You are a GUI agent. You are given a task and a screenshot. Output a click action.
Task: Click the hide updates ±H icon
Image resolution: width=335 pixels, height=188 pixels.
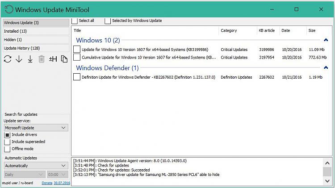coord(53,59)
